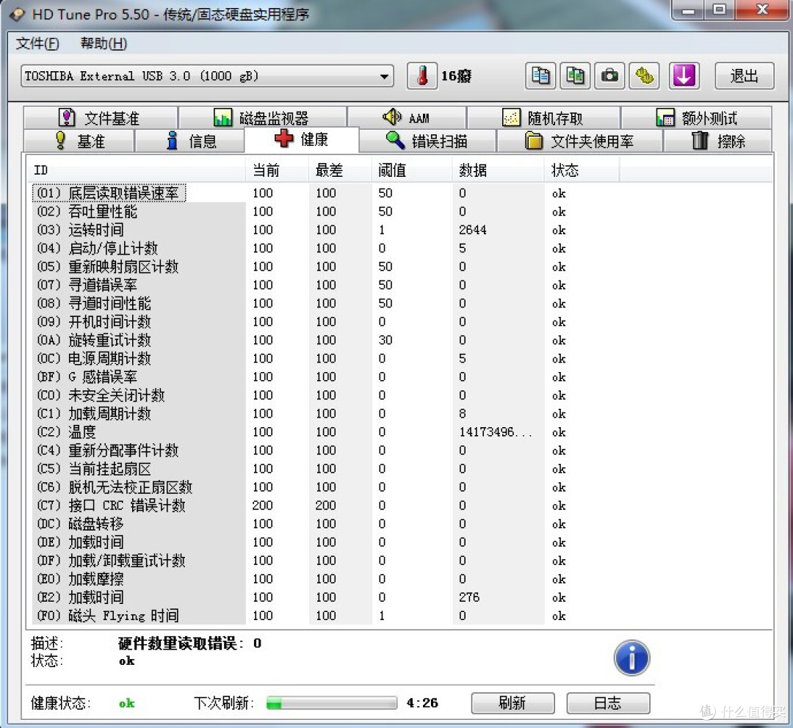
Task: Click the 阈值 column header
Action: click(x=412, y=170)
